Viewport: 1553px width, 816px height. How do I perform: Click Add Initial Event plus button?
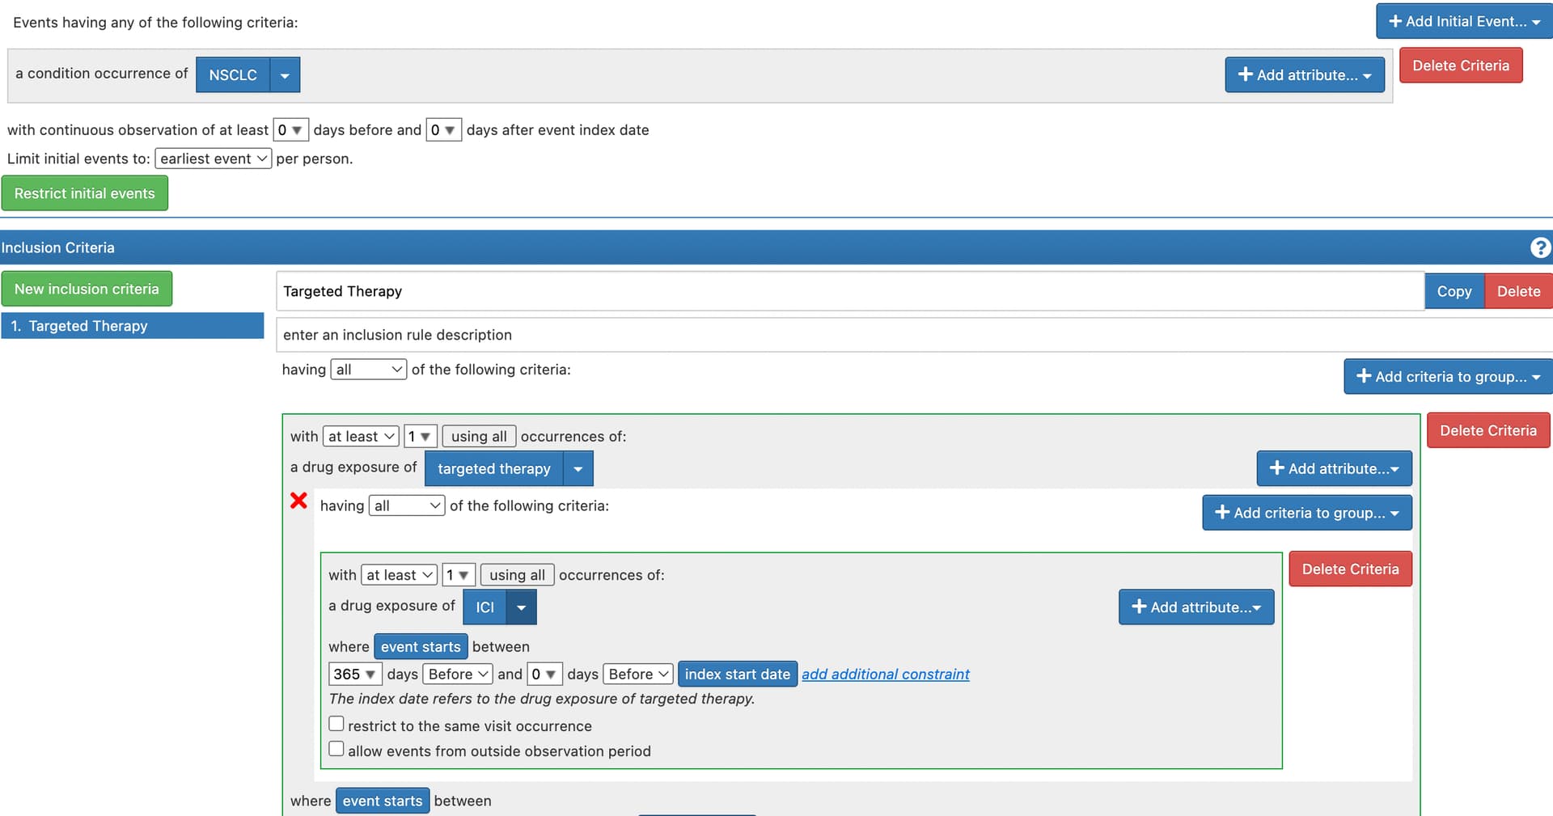(1463, 22)
